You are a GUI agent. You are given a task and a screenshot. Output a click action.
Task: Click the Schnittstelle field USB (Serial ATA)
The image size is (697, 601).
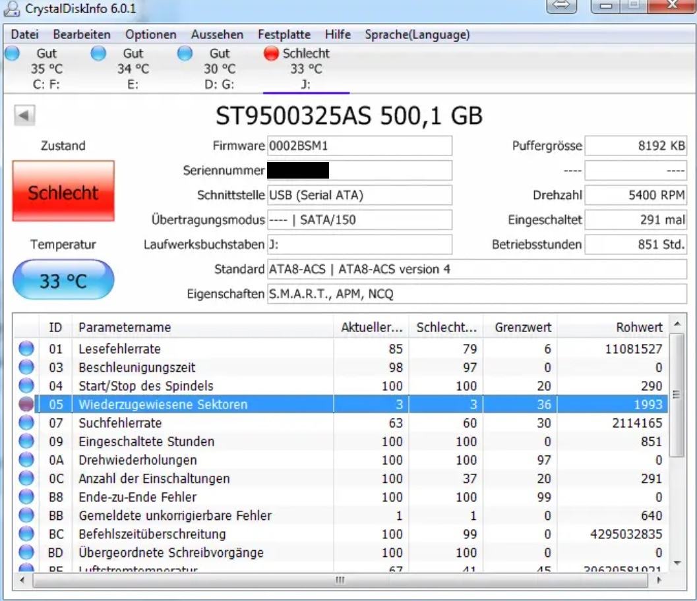click(x=359, y=195)
